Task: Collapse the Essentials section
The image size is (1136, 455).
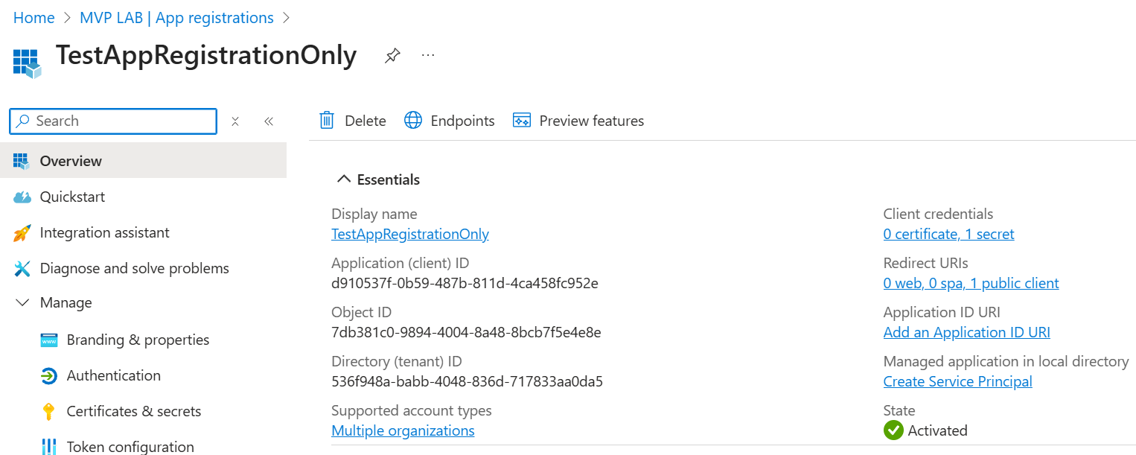Action: (x=343, y=179)
